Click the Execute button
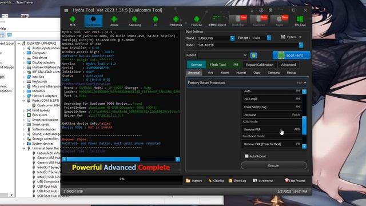Image resolution: width=366 pixels, height=206 pixels. coord(273,165)
